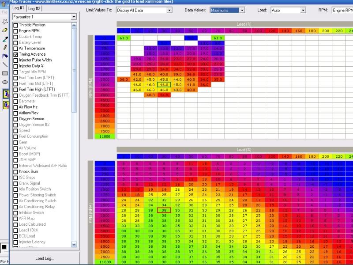Uncheck the Timing Advance checkbox

15,54
